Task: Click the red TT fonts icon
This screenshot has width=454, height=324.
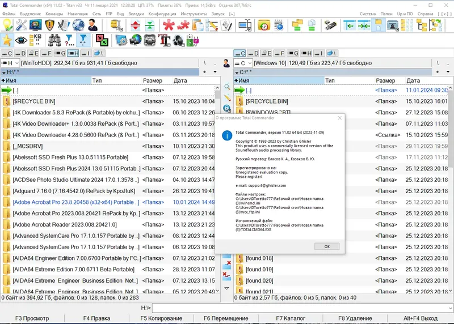Action: click(165, 40)
